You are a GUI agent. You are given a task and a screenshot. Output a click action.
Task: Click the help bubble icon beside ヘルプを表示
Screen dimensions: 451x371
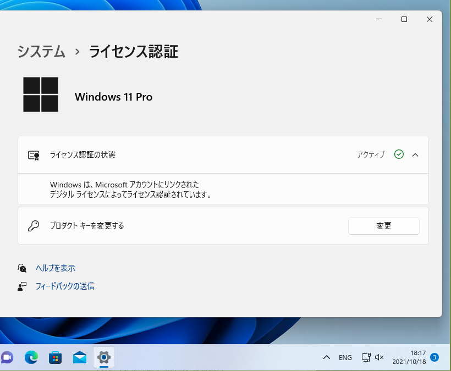(22, 268)
